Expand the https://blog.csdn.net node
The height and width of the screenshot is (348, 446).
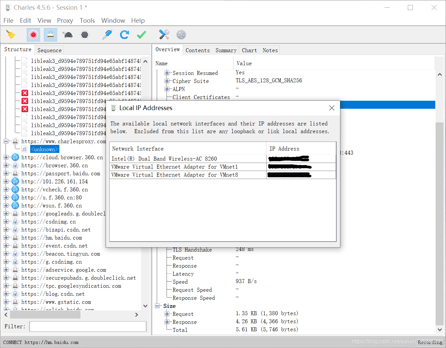(6, 294)
